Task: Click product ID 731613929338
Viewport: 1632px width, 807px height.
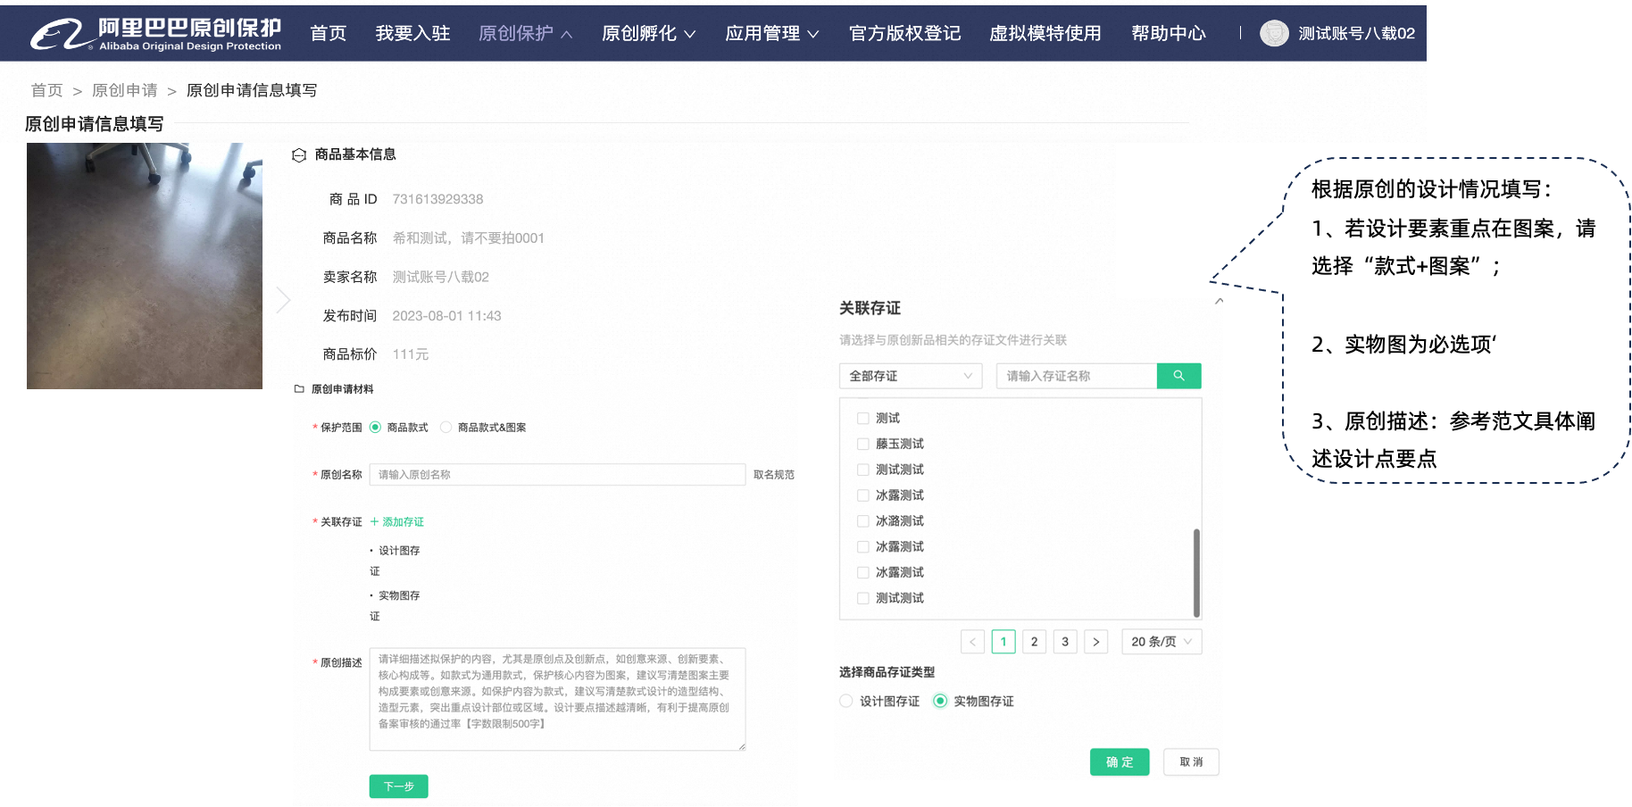Action: 437,199
